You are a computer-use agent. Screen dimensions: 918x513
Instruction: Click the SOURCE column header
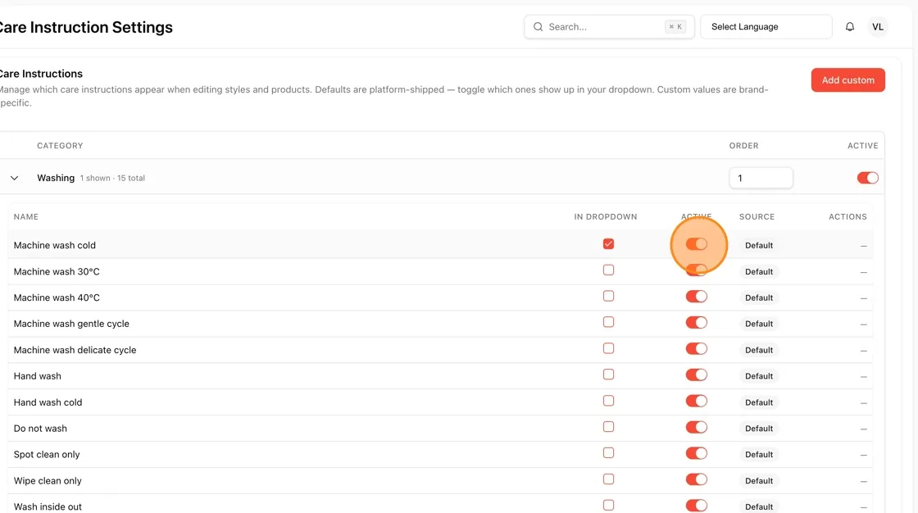coord(757,216)
